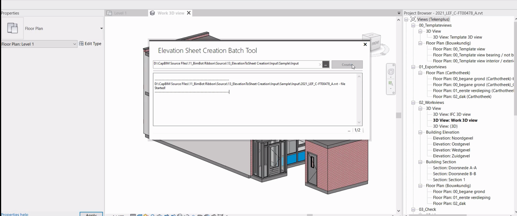Collapse the 03_Check node
This screenshot has width=517, height=216.
(413, 210)
